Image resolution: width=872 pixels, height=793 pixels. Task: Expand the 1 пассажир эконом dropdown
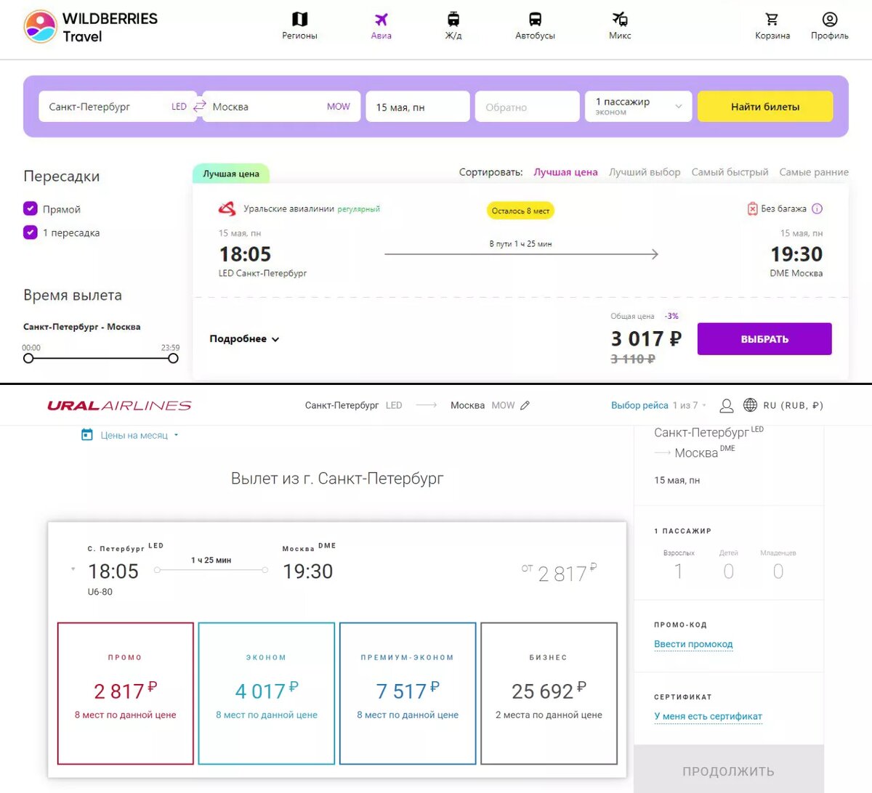[x=638, y=107]
